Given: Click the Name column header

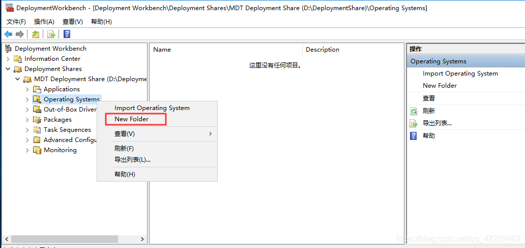Looking at the screenshot, I should pos(162,50).
